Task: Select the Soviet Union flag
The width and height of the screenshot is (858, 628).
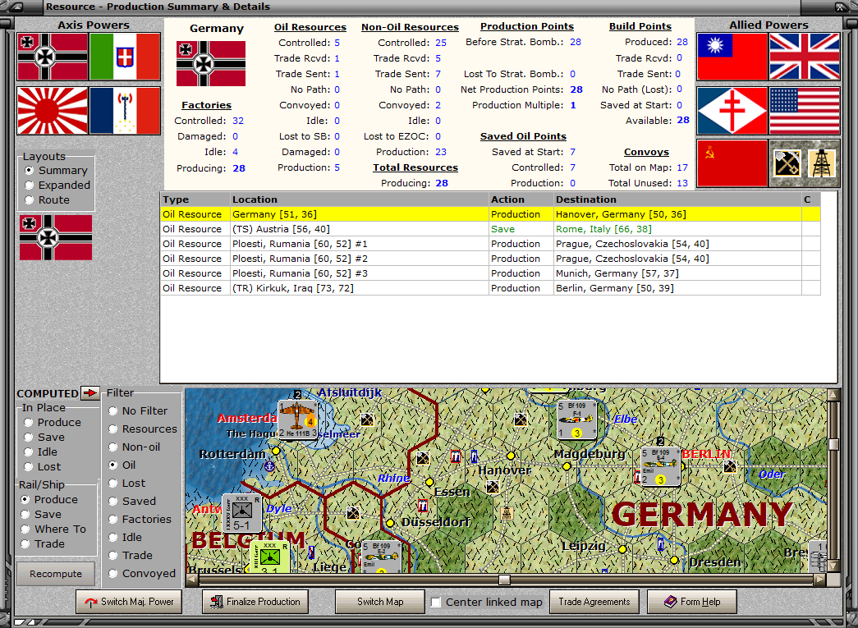Action: tap(732, 163)
